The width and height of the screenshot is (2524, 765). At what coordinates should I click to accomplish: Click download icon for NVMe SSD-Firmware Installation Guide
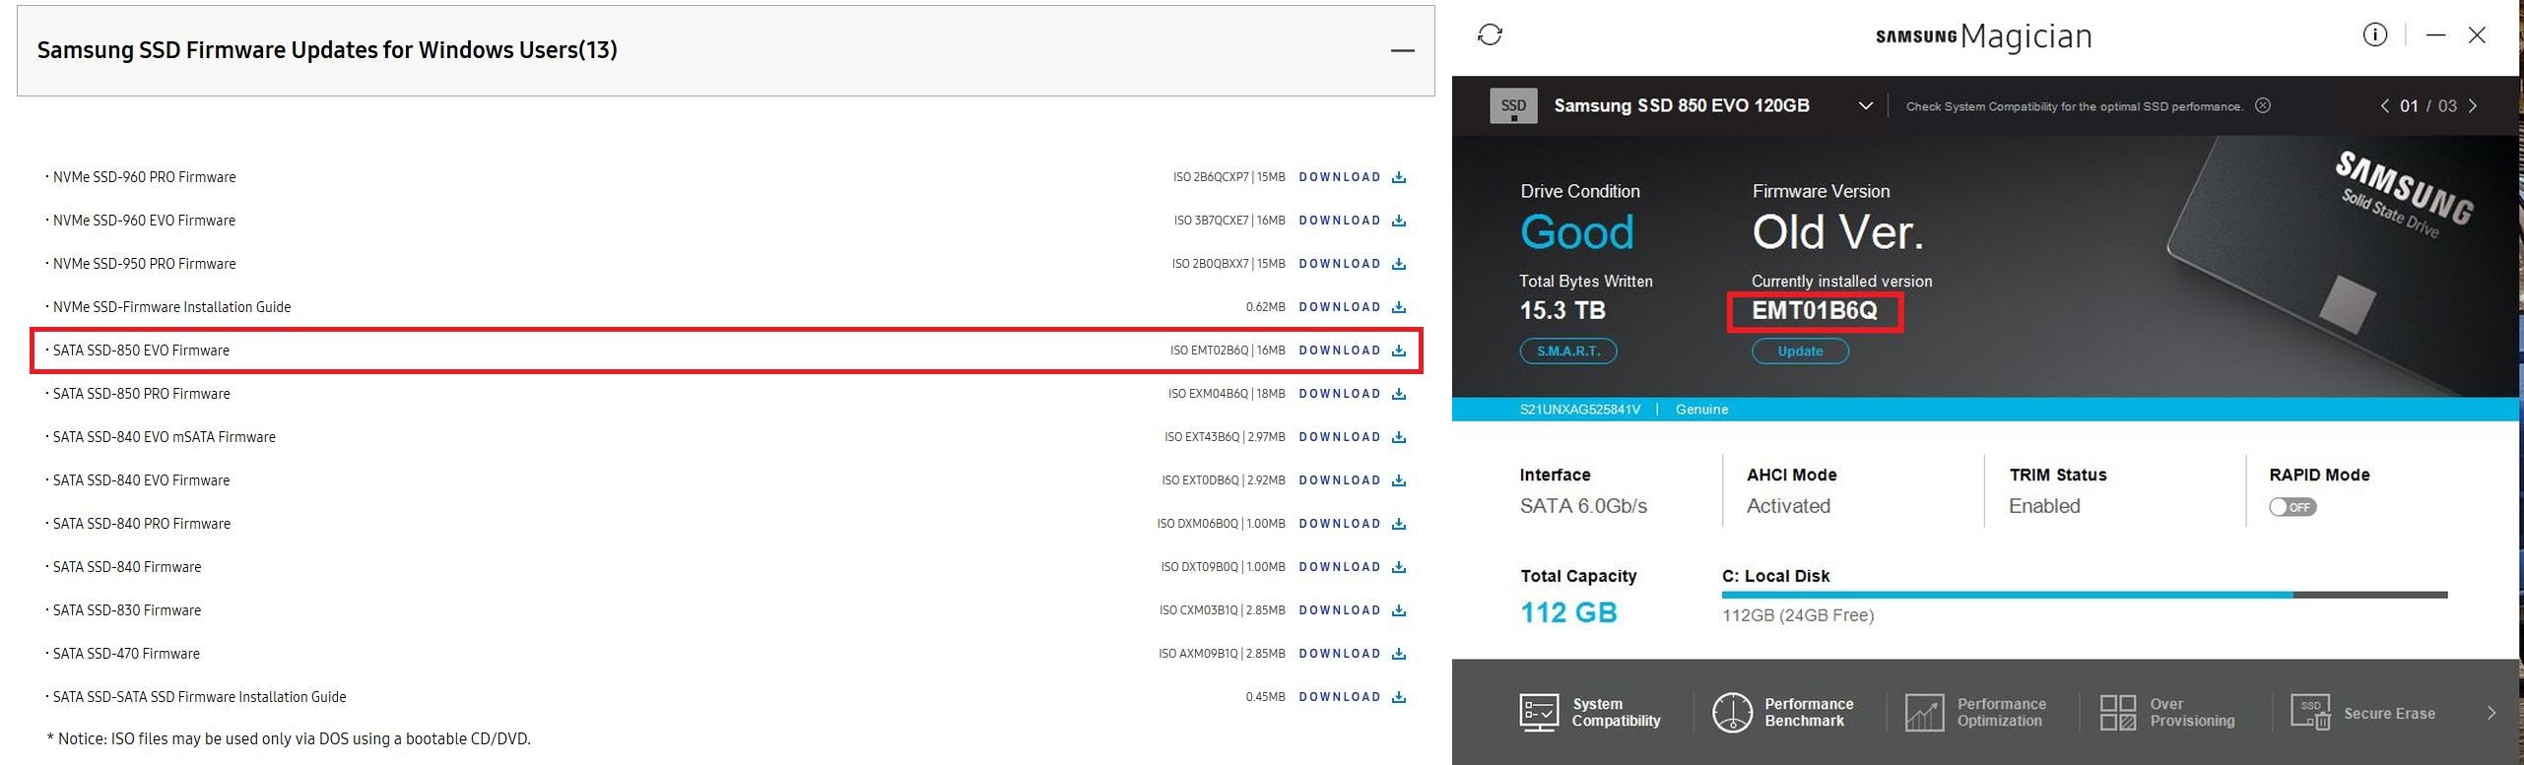[1399, 307]
